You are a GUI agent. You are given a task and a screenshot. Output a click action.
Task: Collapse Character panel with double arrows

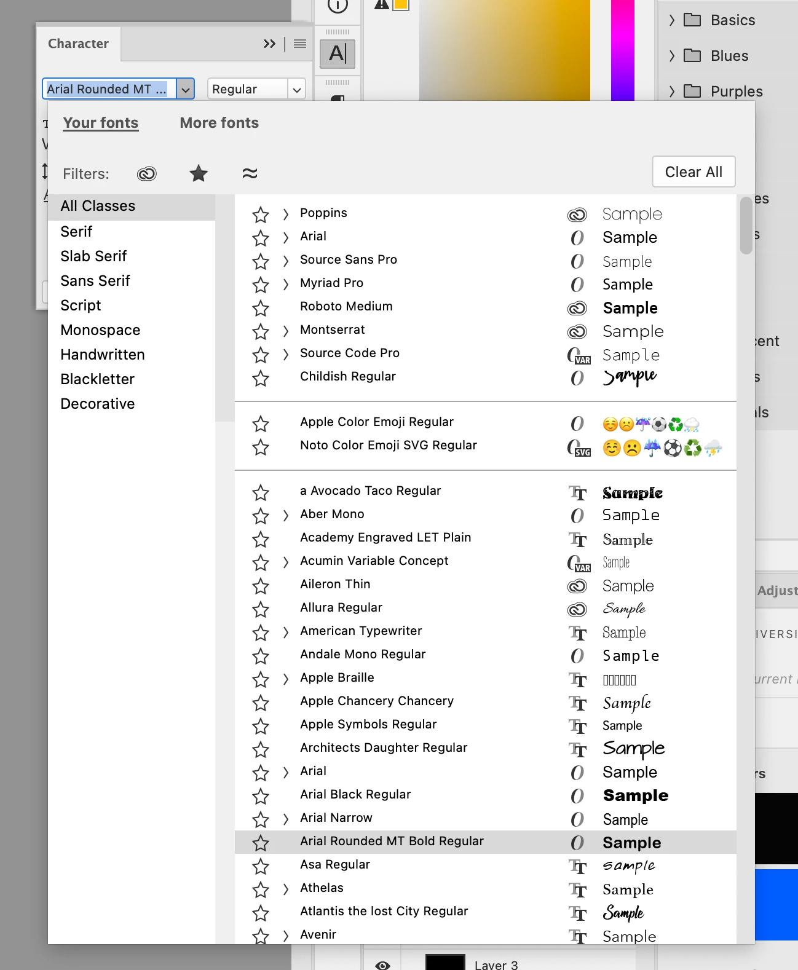click(x=269, y=44)
